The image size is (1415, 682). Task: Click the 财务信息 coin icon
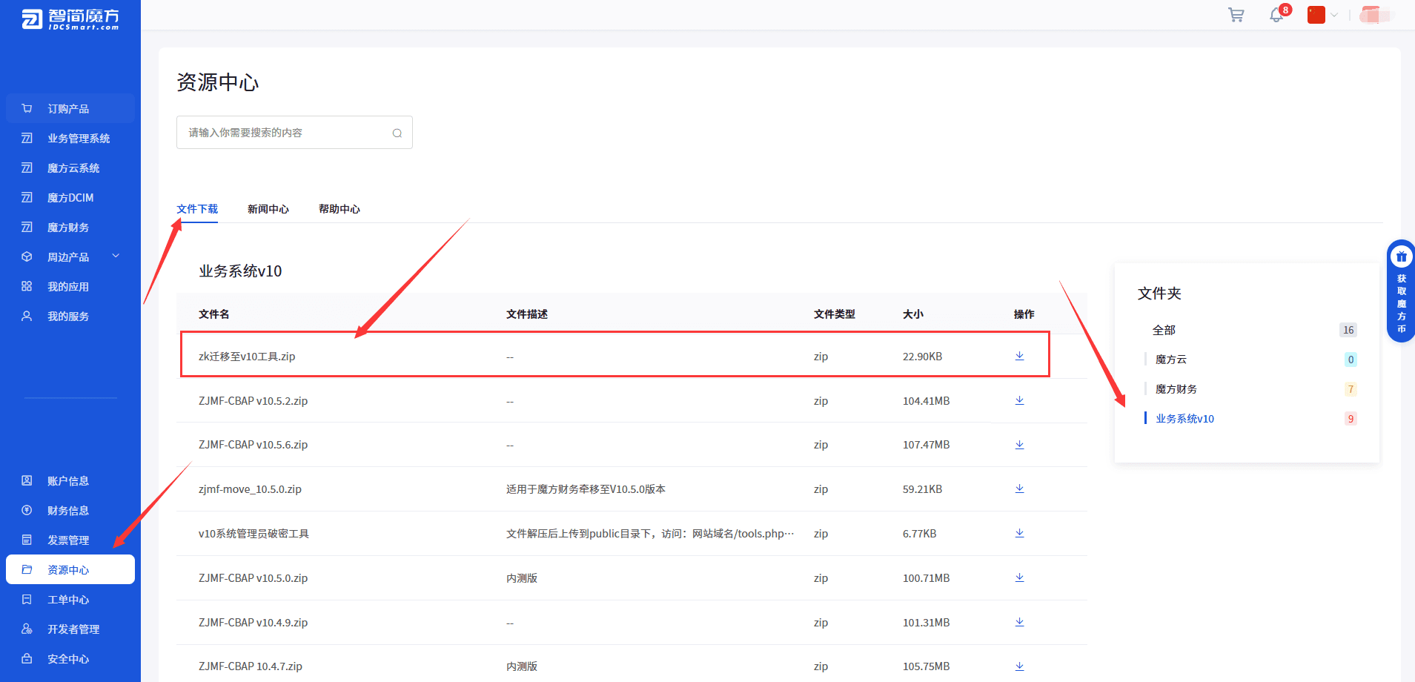click(x=27, y=510)
